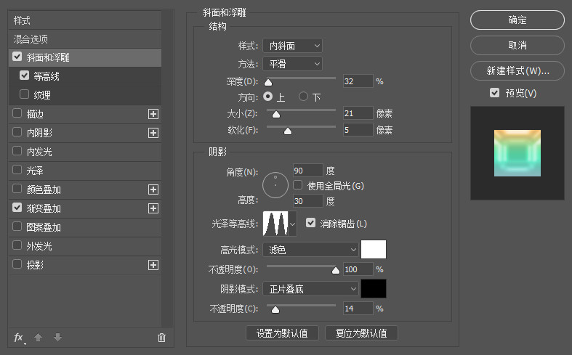The width and height of the screenshot is (572, 355).
Task: Uncheck the 渐变叠加 checkbox
Action: click(17, 208)
